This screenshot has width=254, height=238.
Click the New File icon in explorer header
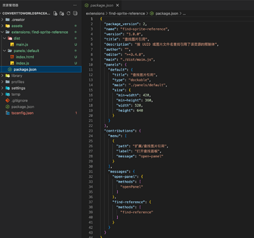click(x=55, y=13)
